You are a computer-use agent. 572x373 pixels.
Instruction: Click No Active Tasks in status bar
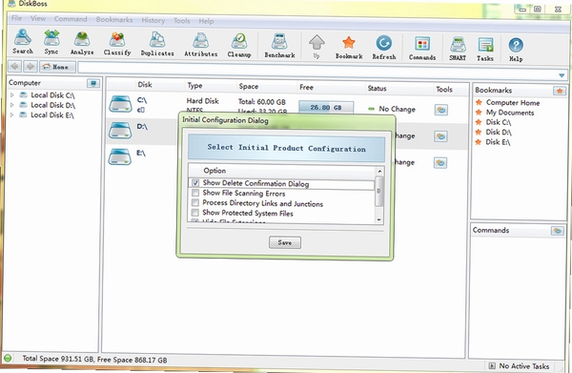pos(523,365)
